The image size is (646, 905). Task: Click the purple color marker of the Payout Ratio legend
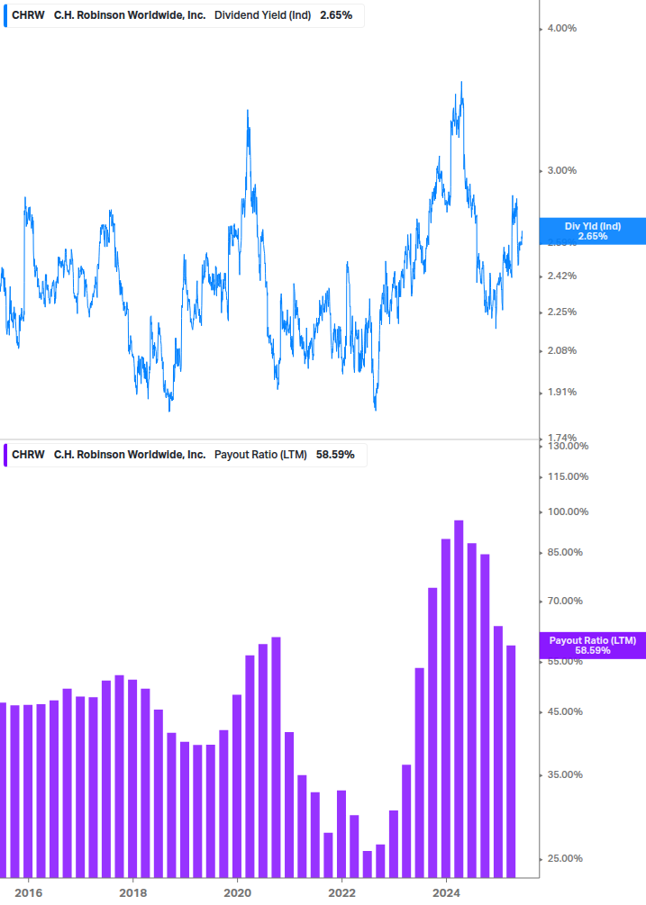[5, 455]
